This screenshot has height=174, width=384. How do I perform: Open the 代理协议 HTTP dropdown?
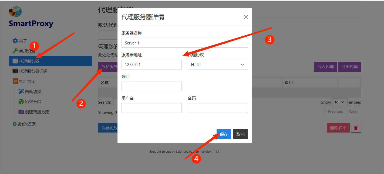click(217, 64)
